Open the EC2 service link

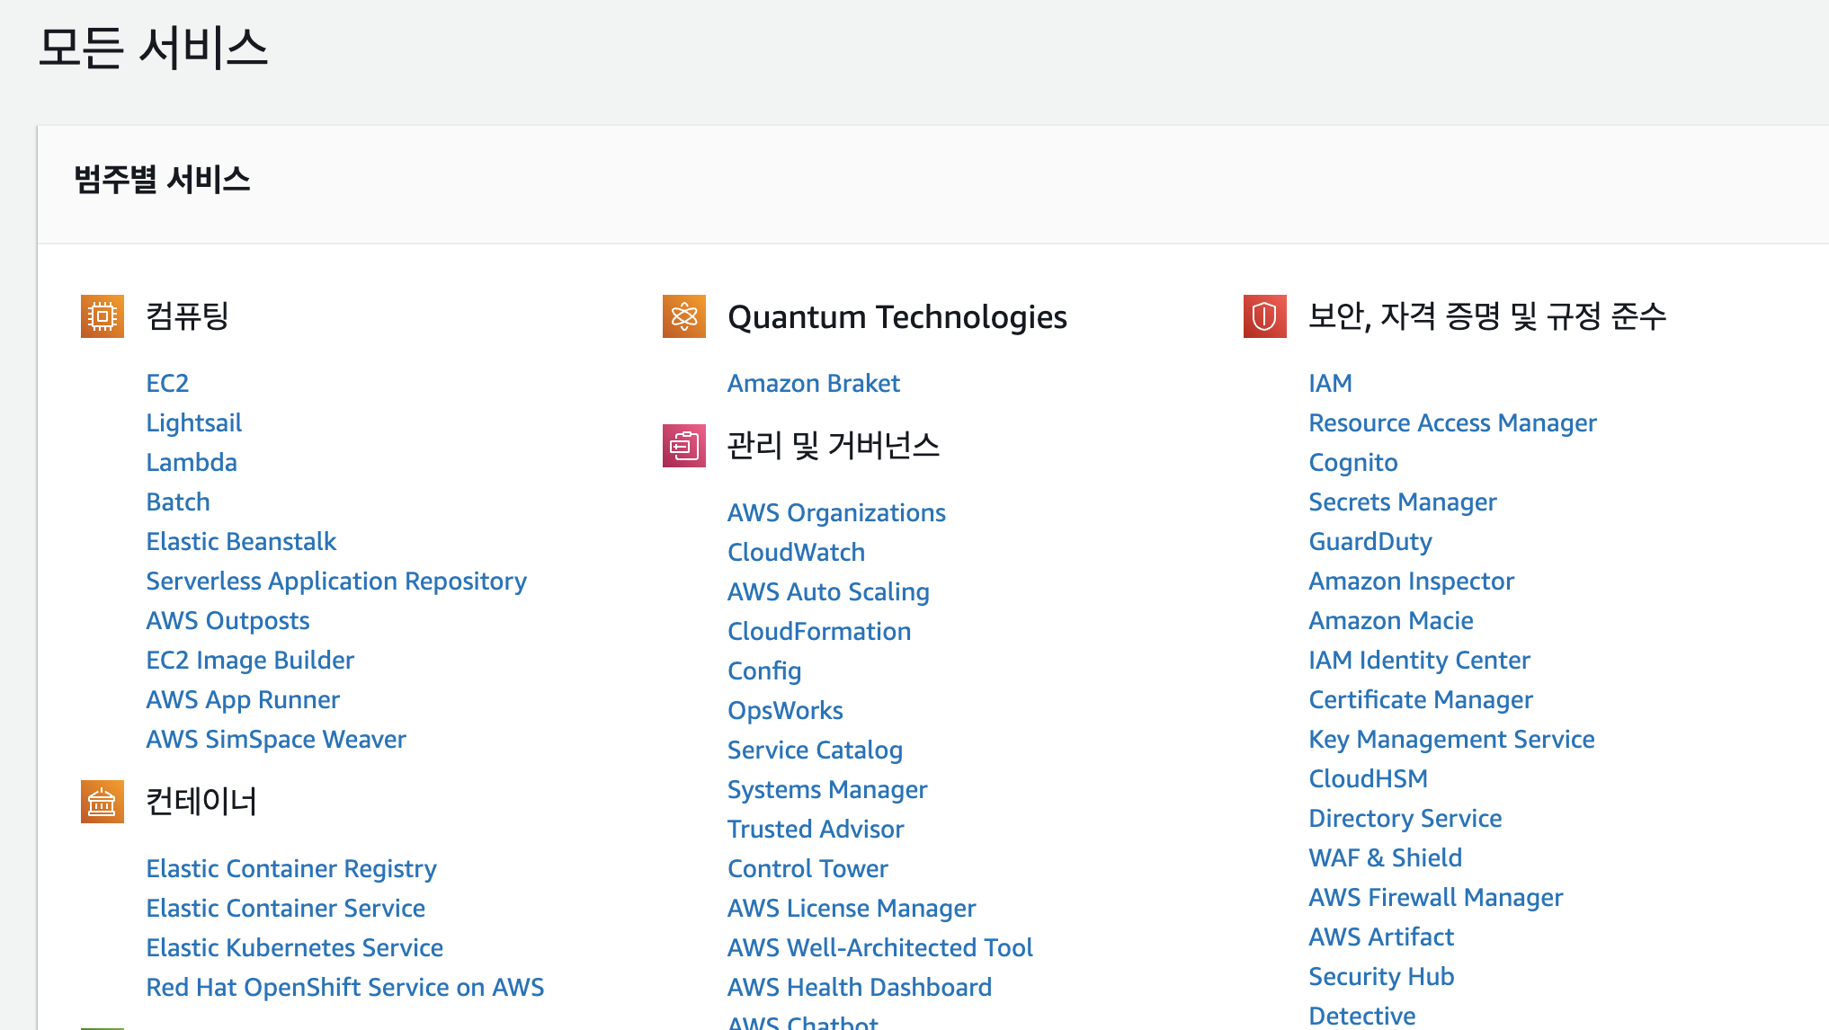click(167, 383)
